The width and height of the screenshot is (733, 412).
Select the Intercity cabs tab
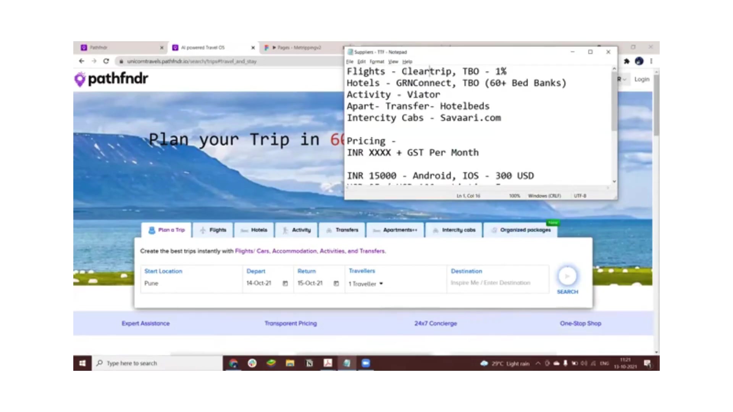[454, 230]
